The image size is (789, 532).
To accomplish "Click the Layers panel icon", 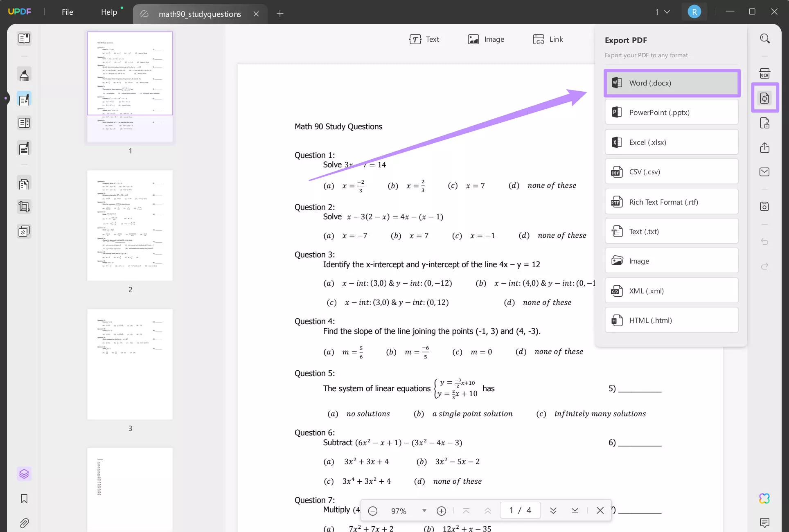I will (x=24, y=474).
